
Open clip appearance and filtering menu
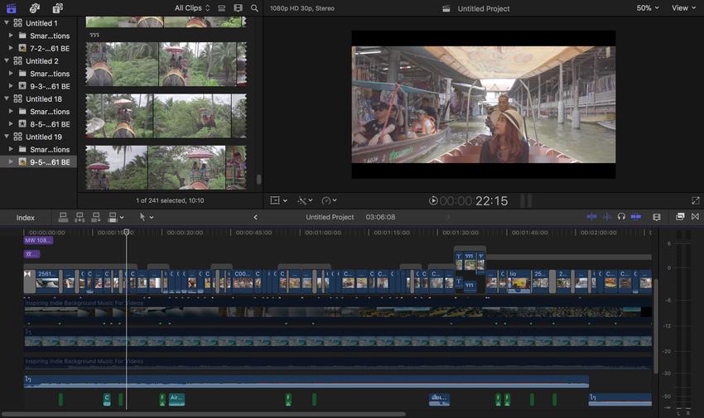[x=238, y=8]
